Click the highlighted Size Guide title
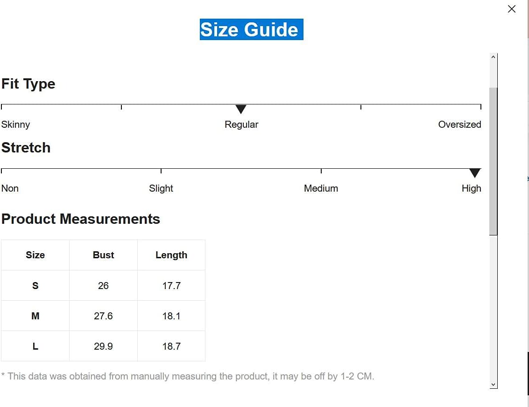This screenshot has width=529, height=407. tap(251, 29)
